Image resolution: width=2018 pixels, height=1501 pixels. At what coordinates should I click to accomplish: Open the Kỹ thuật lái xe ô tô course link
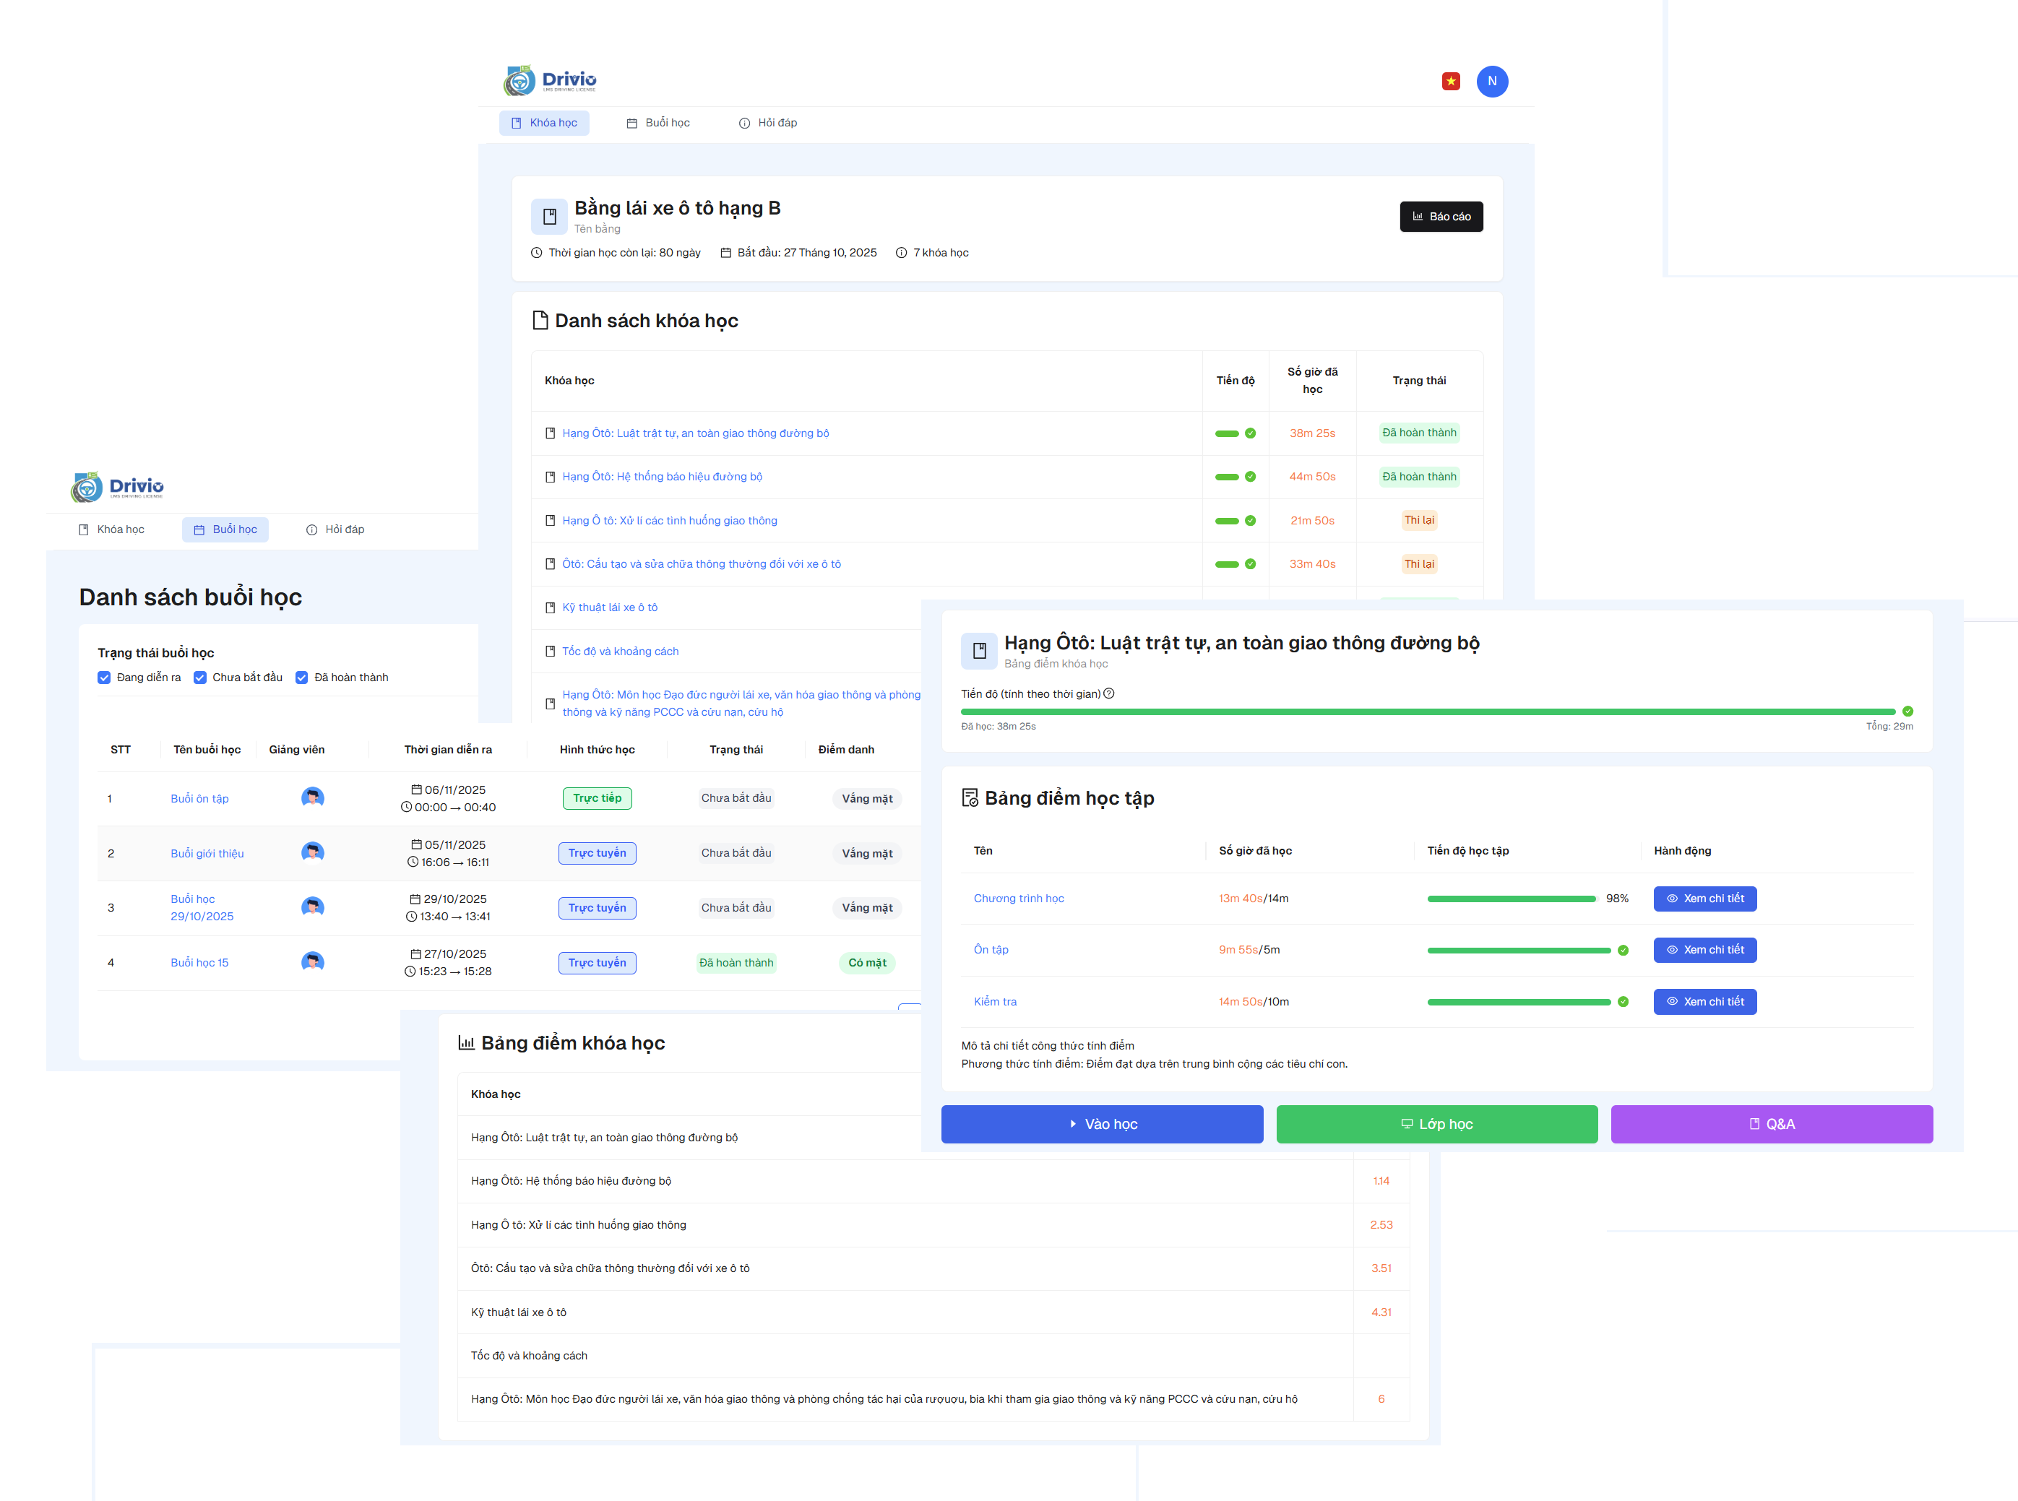pyautogui.click(x=609, y=608)
